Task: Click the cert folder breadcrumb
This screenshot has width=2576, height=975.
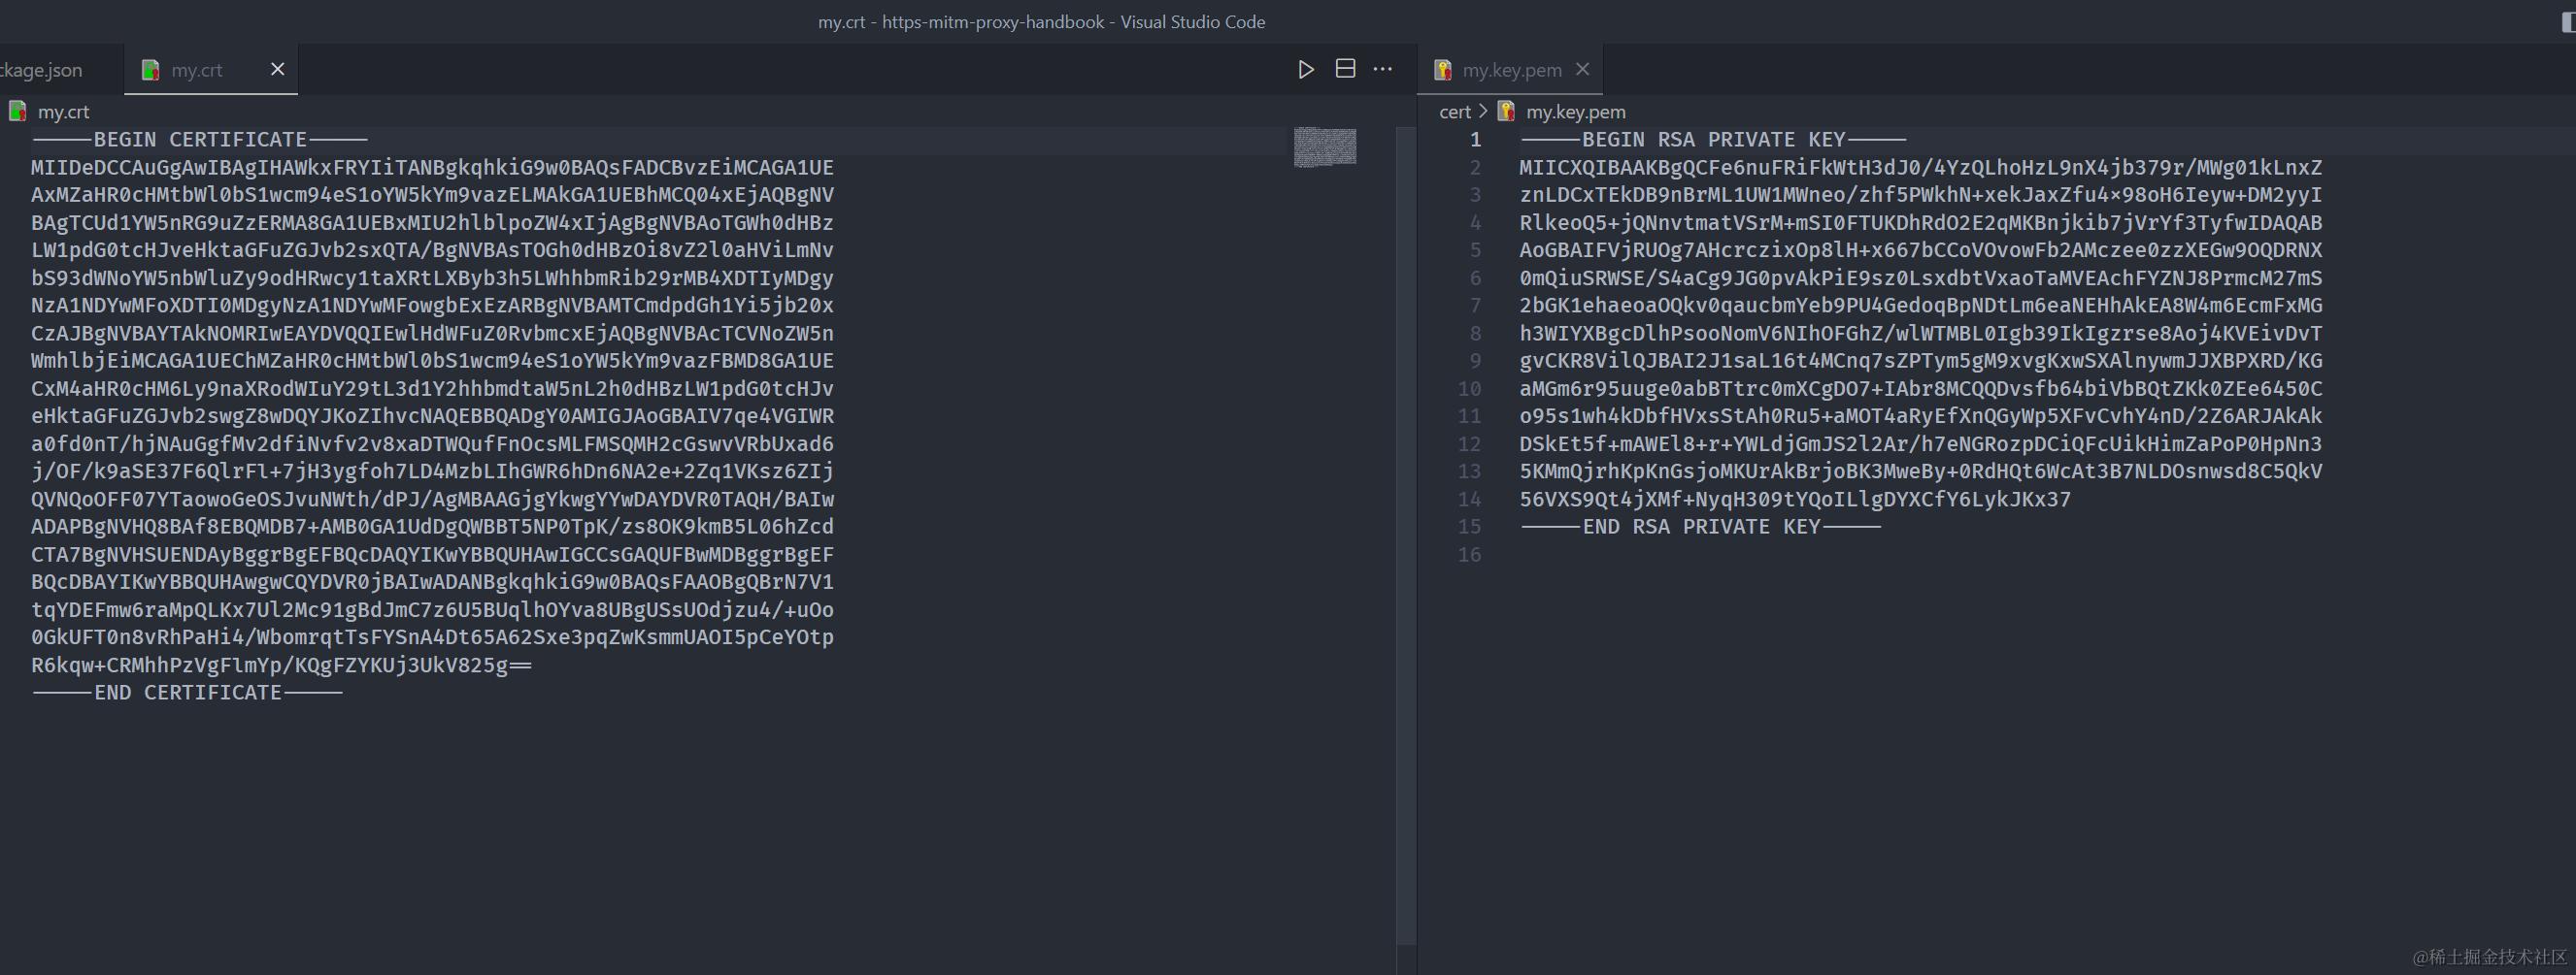Action: [x=1455, y=112]
